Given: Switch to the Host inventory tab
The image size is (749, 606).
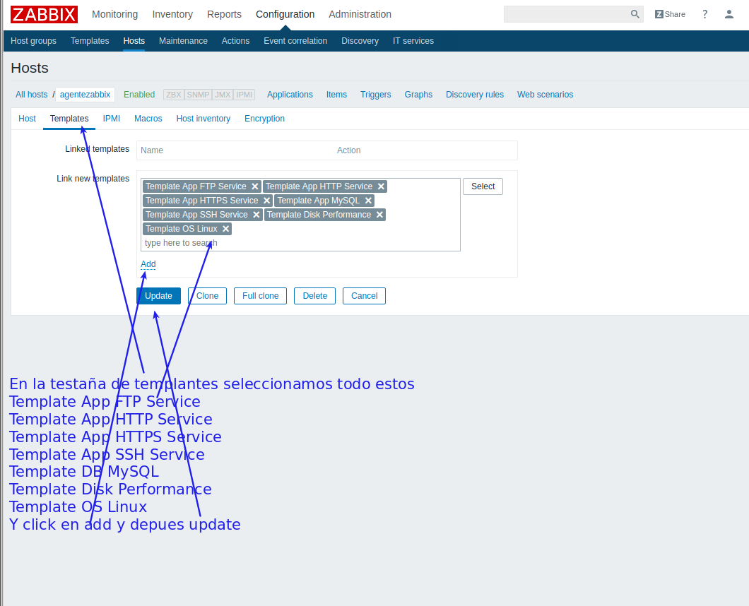Looking at the screenshot, I should point(203,119).
